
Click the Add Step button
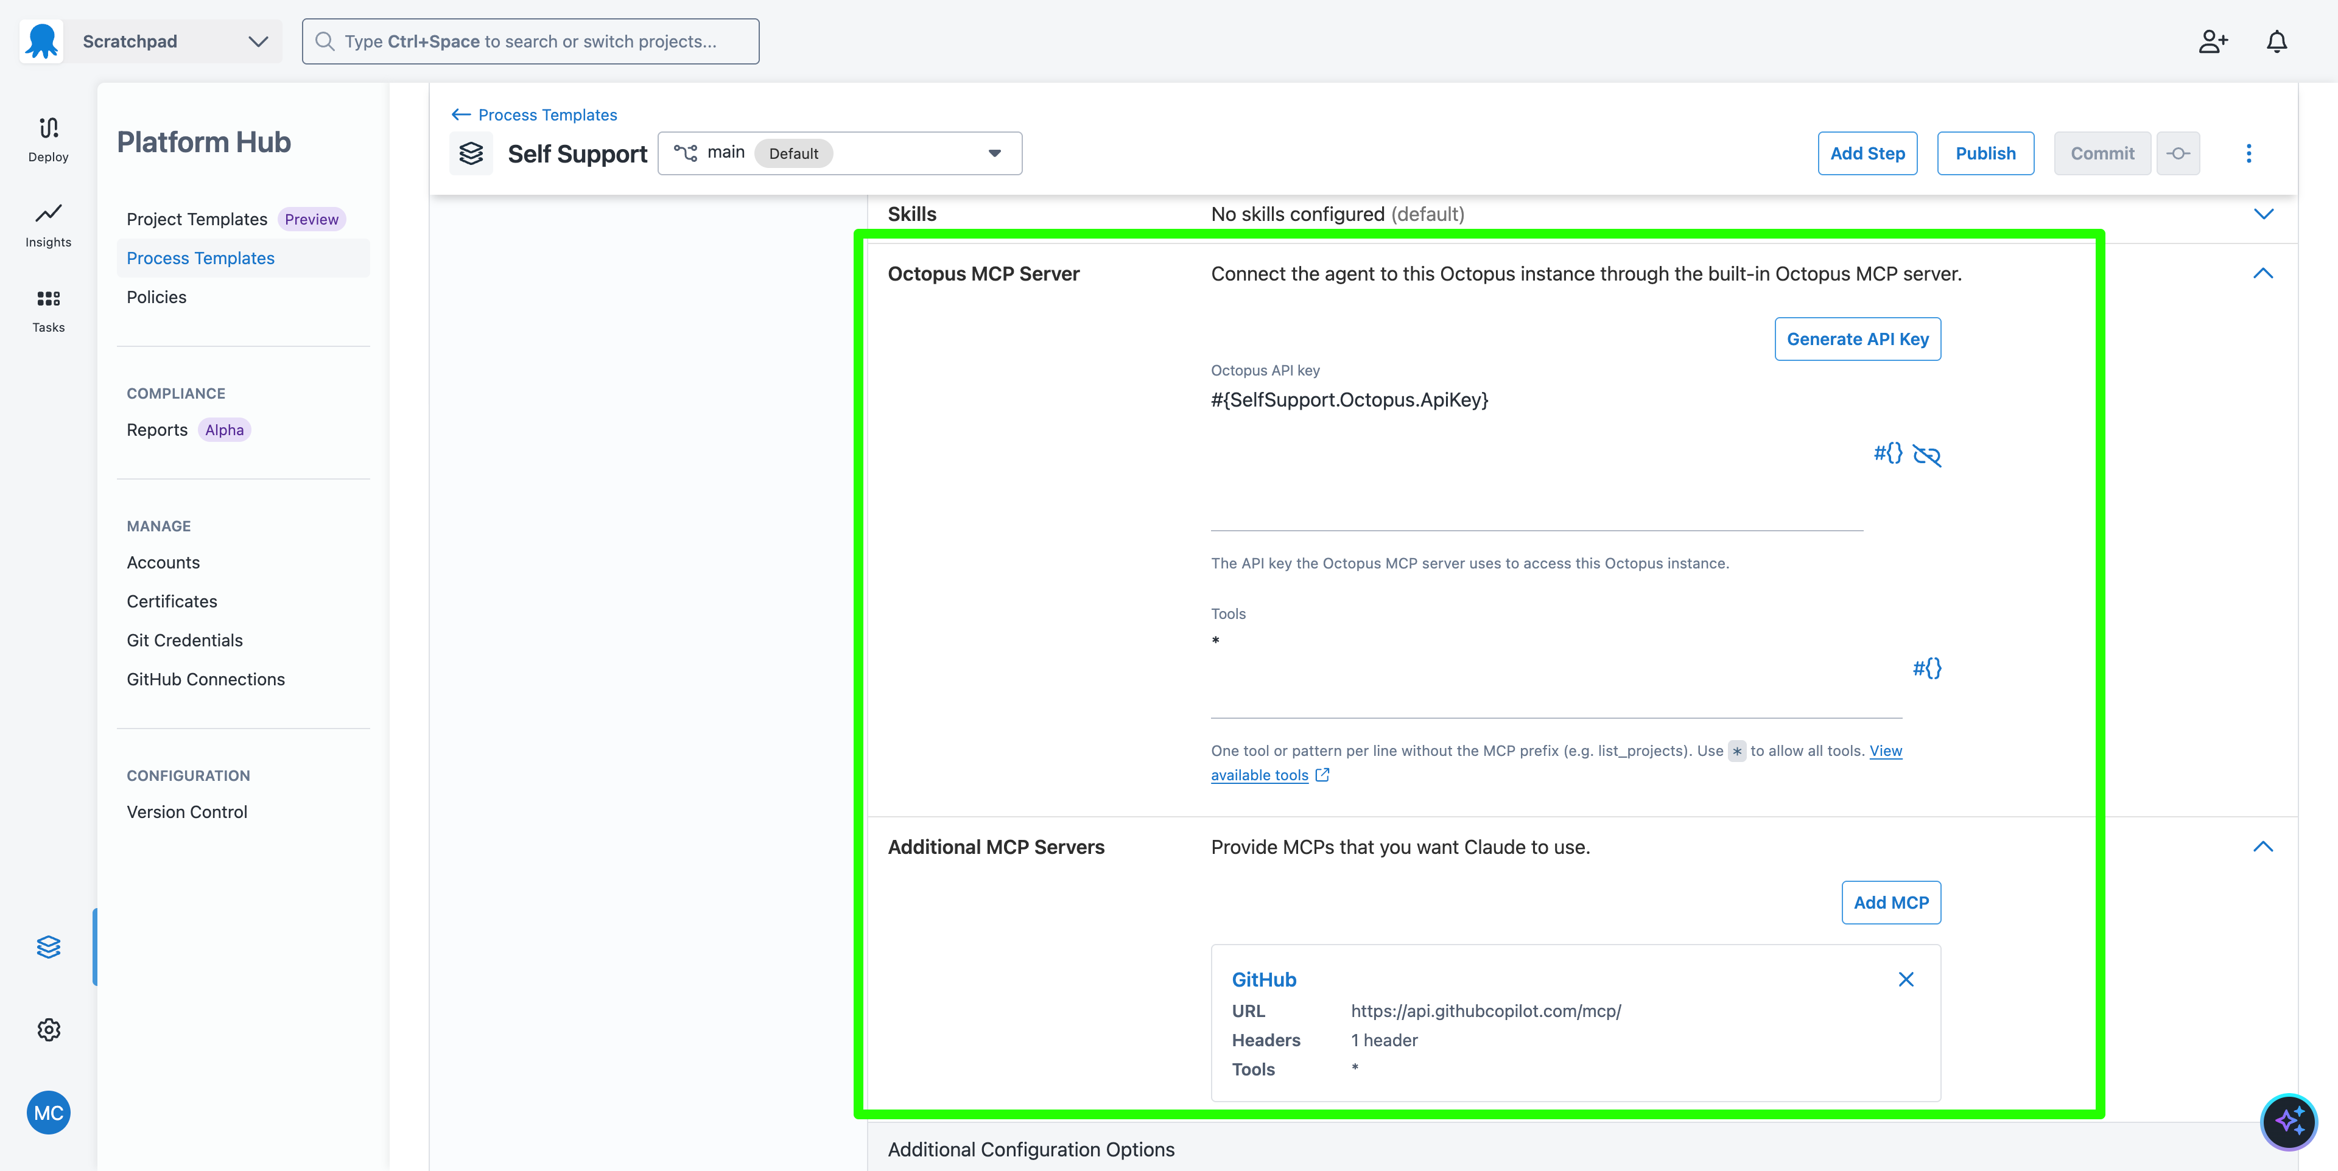(1867, 153)
